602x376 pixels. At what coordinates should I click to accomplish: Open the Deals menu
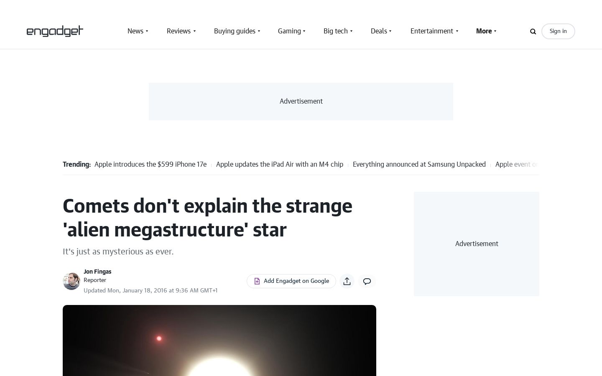[381, 31]
